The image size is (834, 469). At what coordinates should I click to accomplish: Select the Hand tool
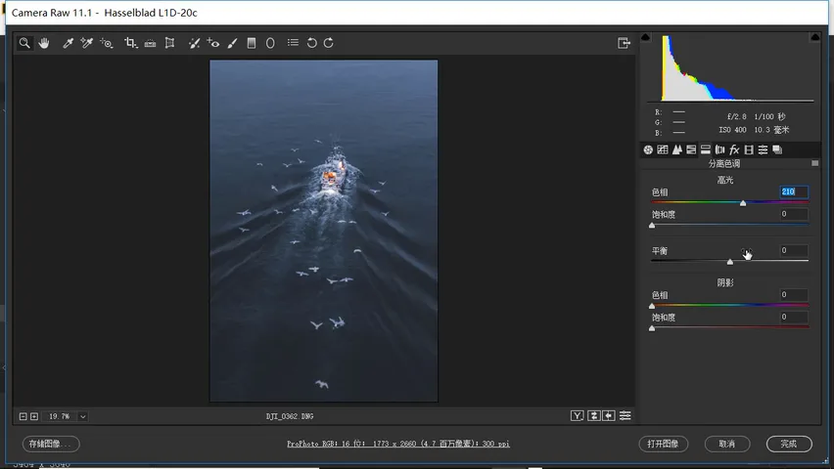tap(44, 43)
